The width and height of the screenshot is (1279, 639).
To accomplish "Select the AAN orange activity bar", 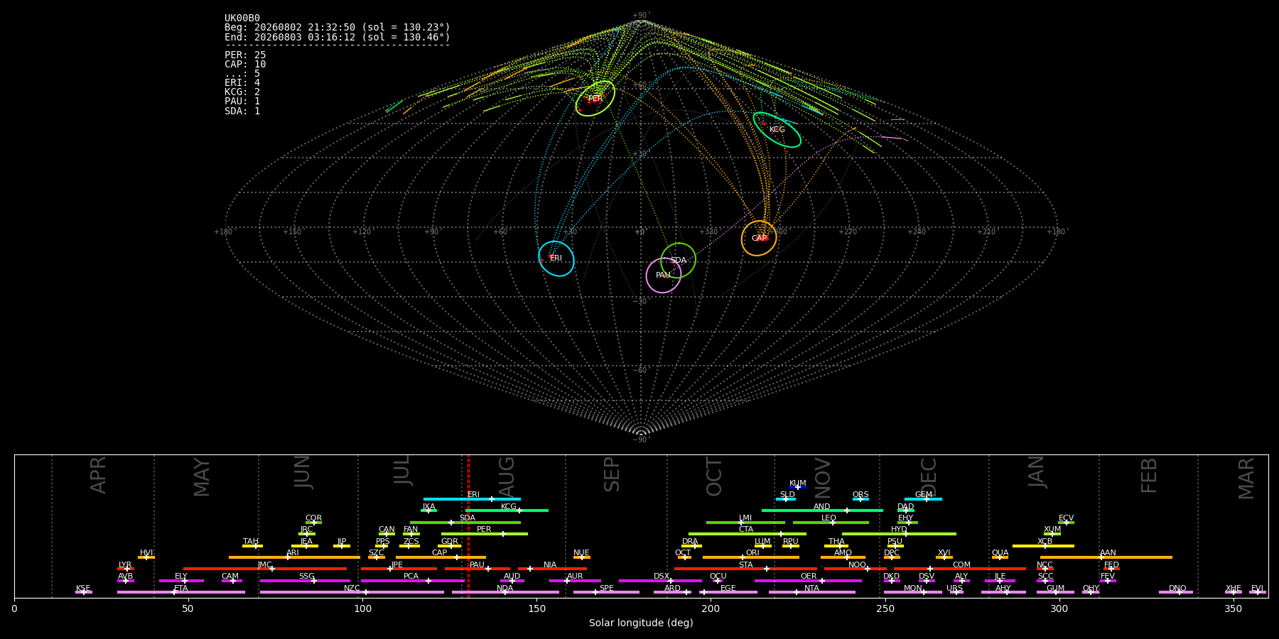I will coord(1106,557).
